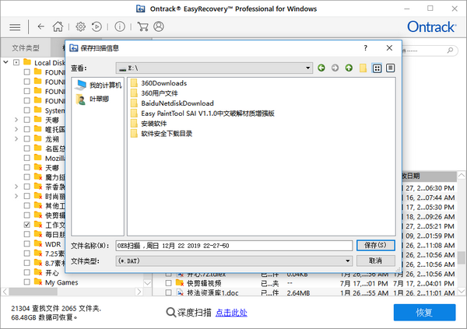The image size is (467, 329).
Task: Expand the 龙朔 folder node
Action: tap(16, 139)
